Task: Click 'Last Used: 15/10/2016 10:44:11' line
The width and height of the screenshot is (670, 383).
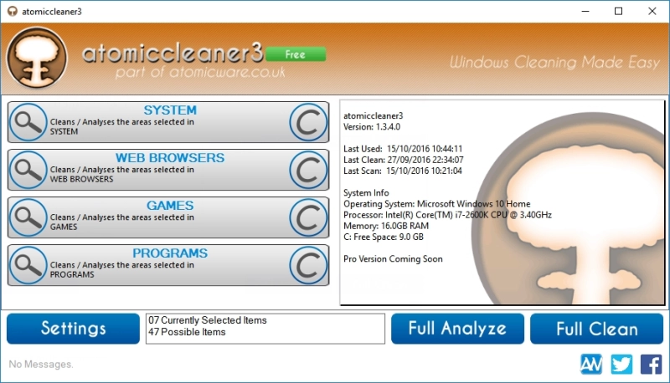Action: [x=403, y=149]
